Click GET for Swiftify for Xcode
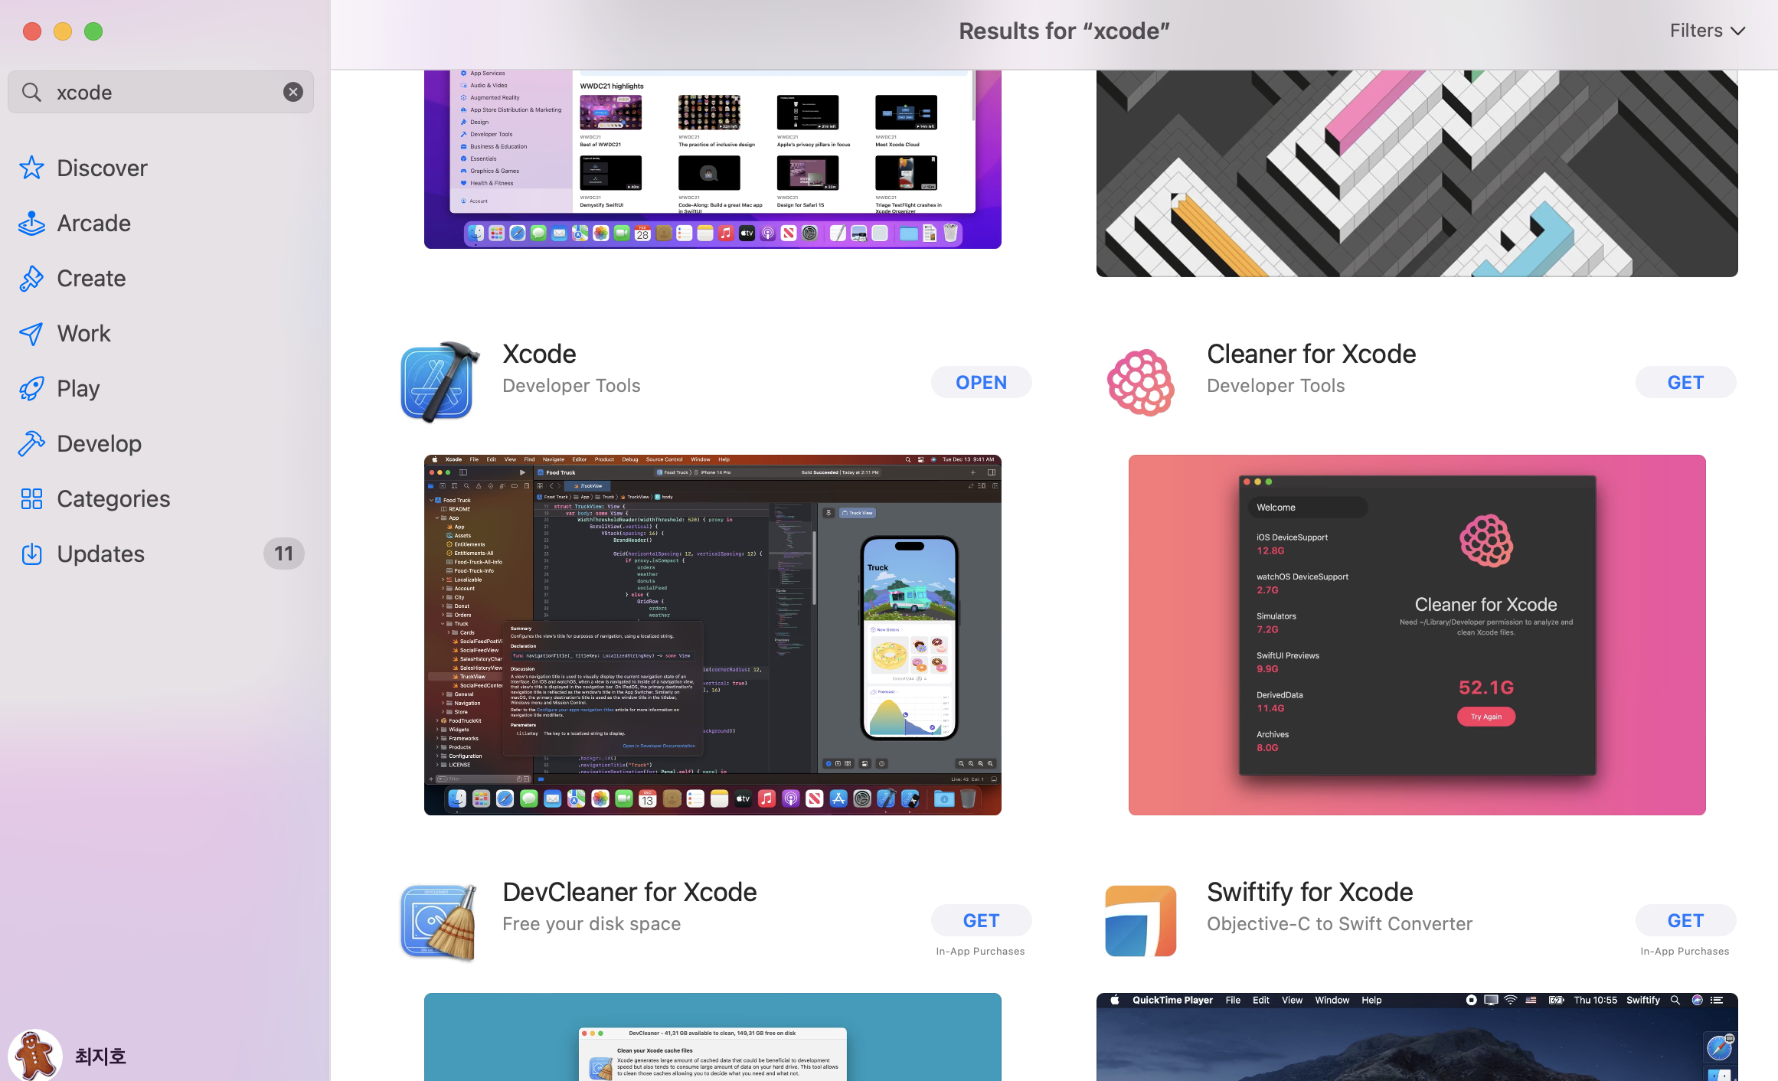The height and width of the screenshot is (1081, 1778). click(1685, 920)
